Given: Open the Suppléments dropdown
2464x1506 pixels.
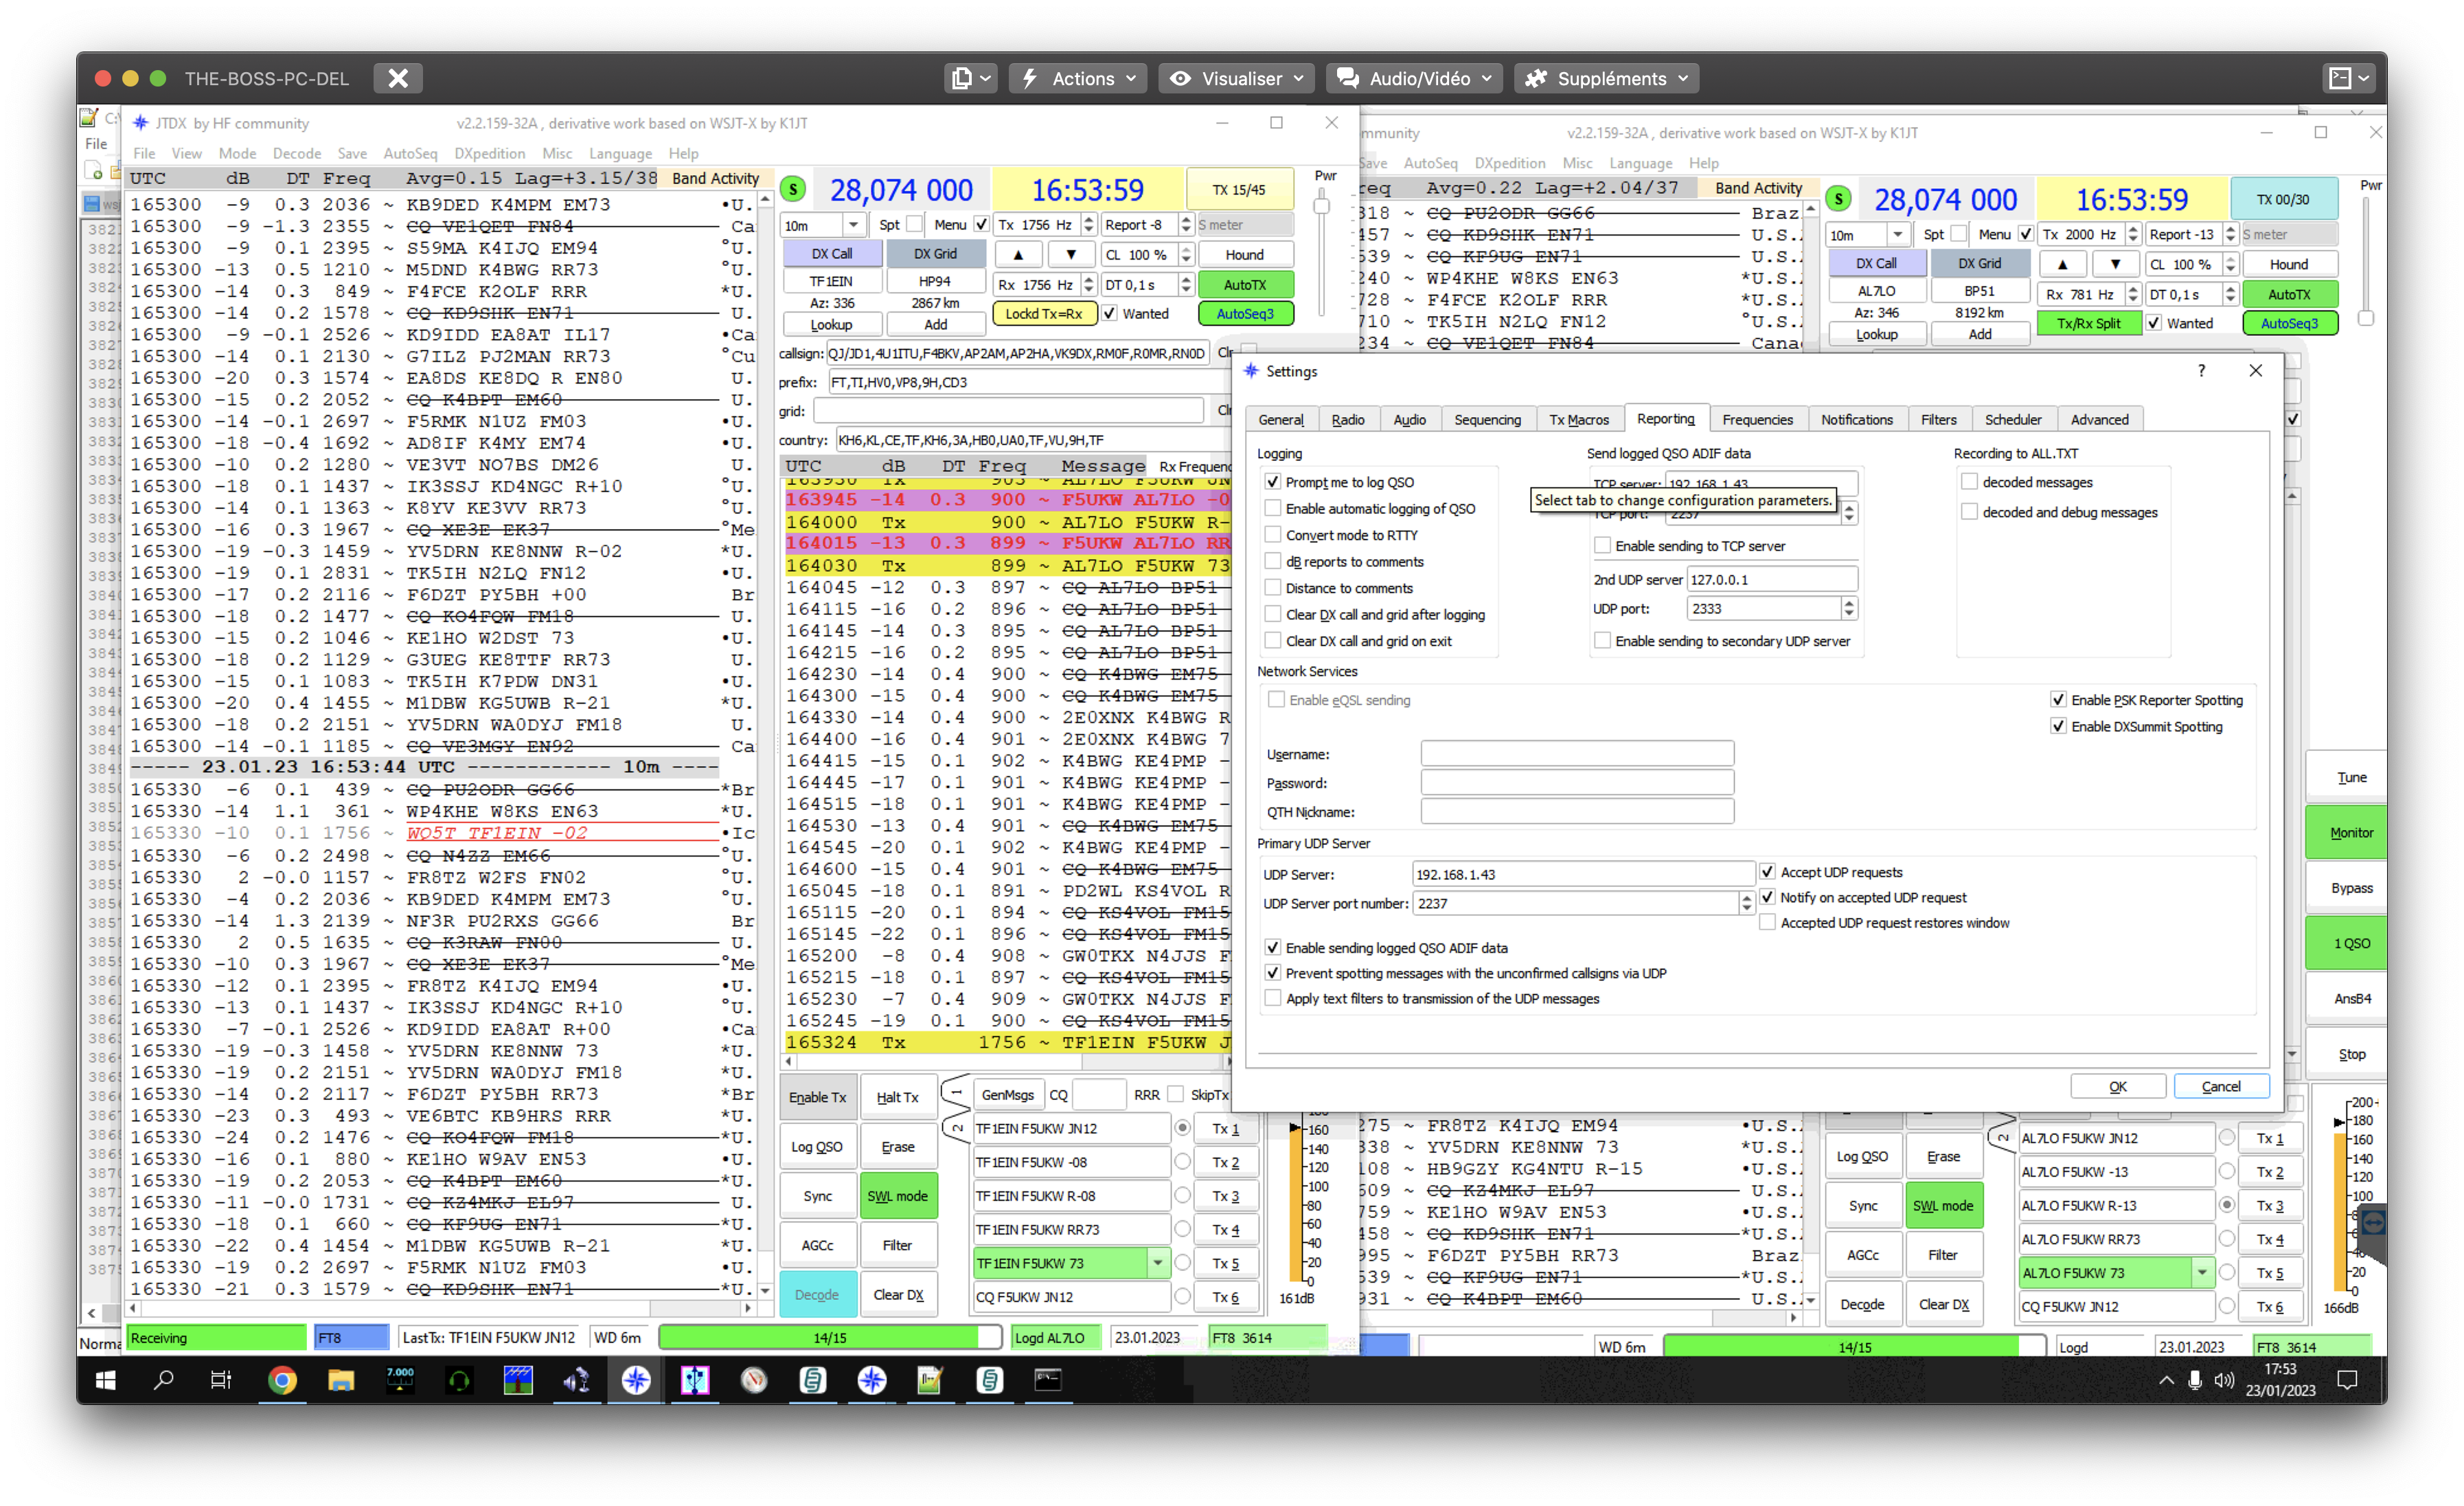Looking at the screenshot, I should click(x=1607, y=78).
